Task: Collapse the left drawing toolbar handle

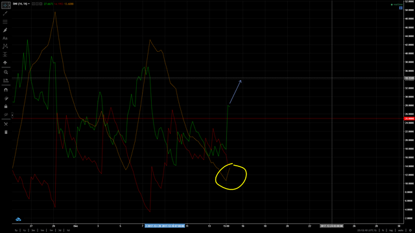Action: coord(12,115)
